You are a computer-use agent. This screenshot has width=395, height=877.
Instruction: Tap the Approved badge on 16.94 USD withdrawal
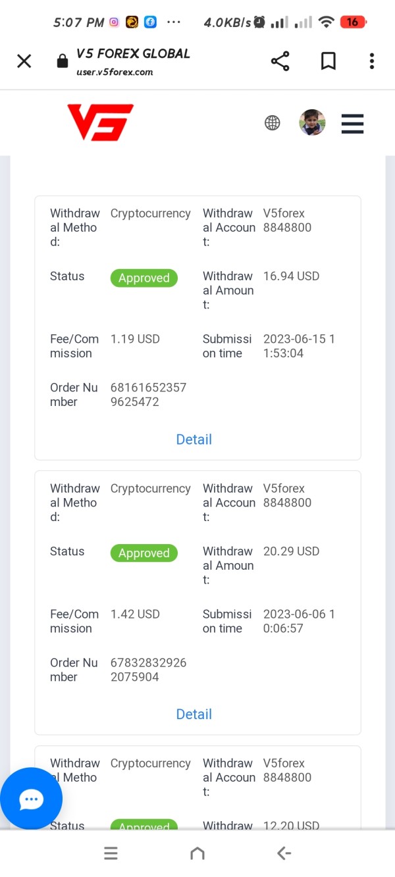(144, 278)
